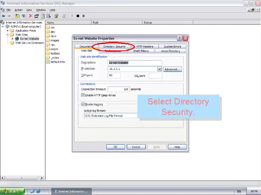The image size is (261, 195).
Task: Click the Advanced... button
Action: (172, 69)
